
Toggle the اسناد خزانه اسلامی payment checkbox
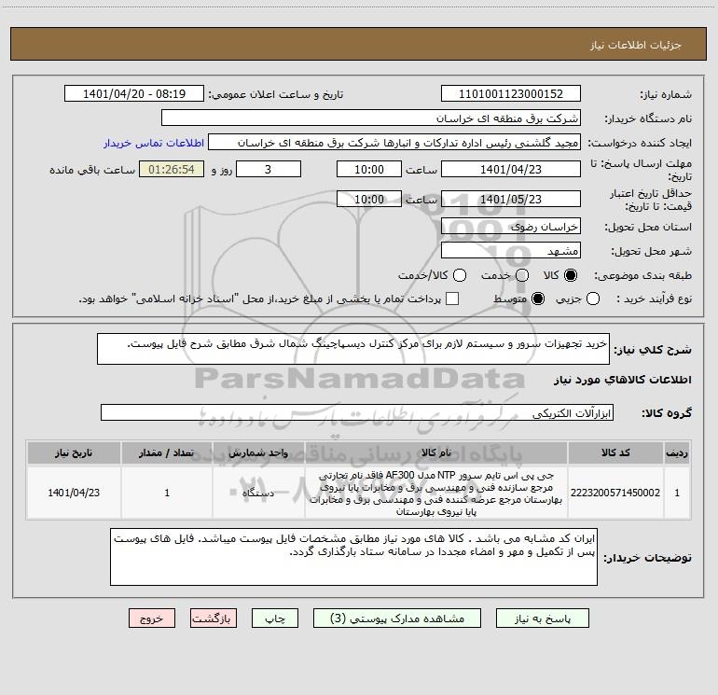(x=452, y=299)
